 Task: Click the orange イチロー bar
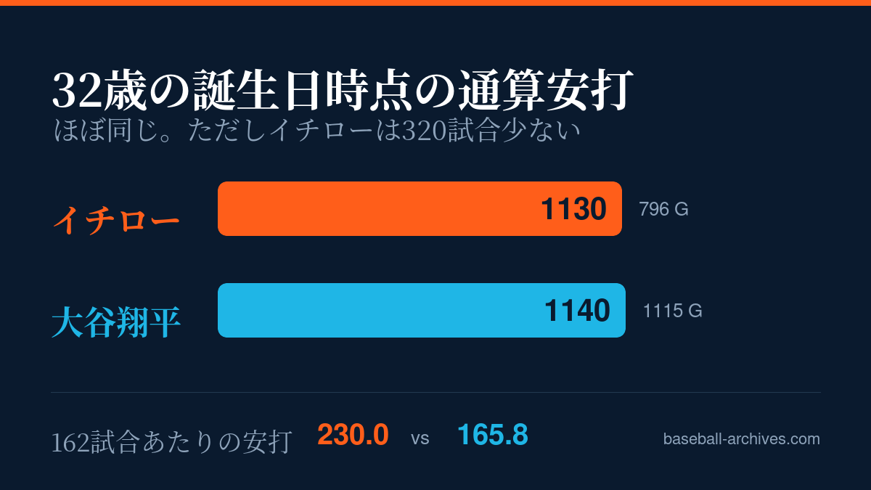[x=420, y=208]
